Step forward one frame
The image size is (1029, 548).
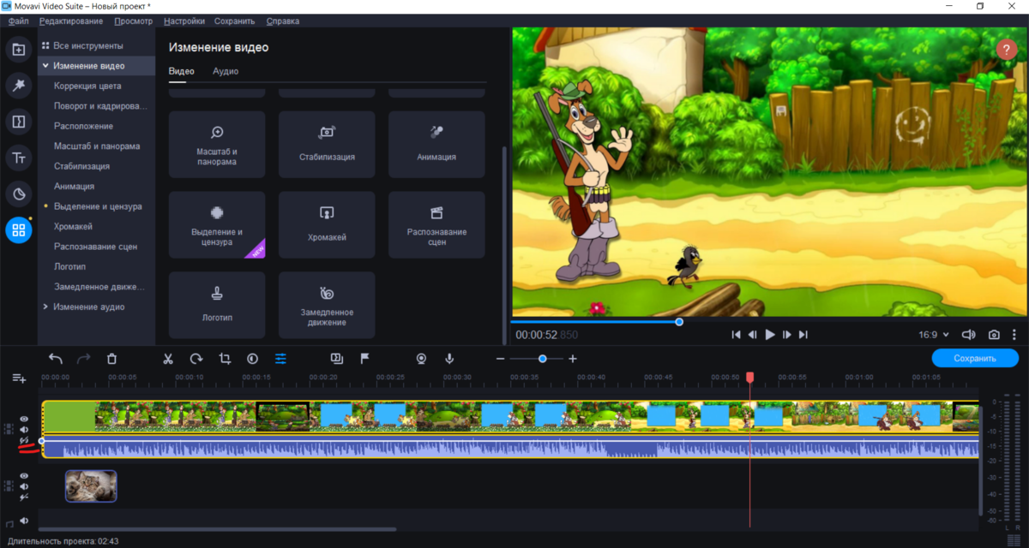tap(786, 335)
